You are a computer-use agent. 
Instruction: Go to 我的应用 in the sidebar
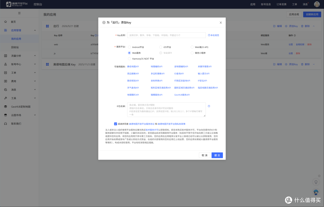point(16,39)
